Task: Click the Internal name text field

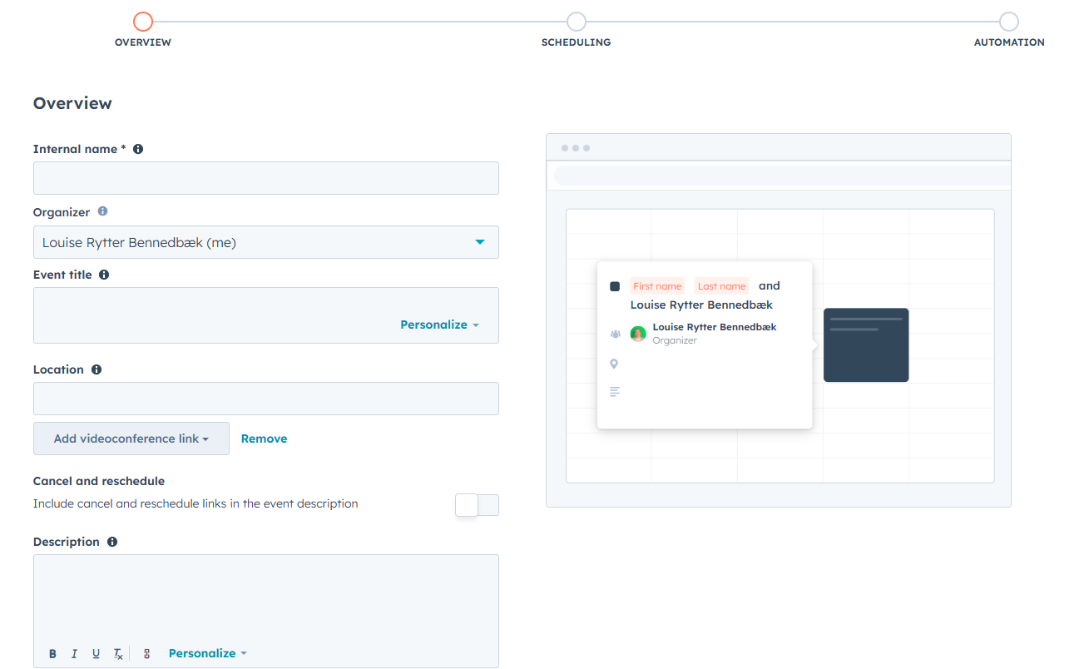Action: click(x=265, y=178)
